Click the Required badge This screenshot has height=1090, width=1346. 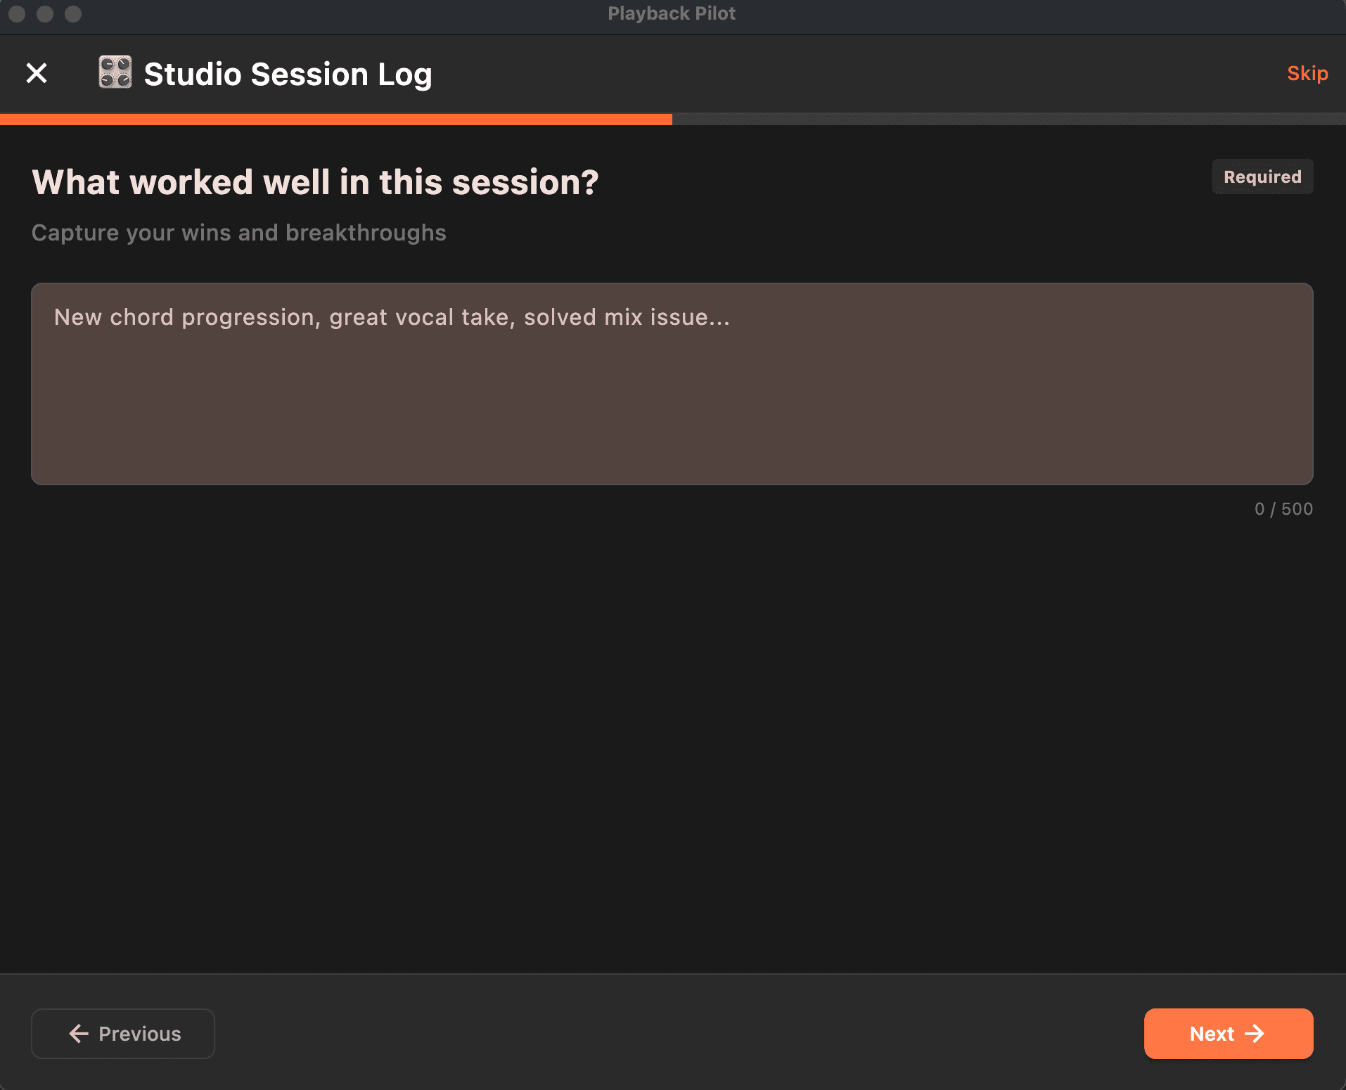pos(1262,177)
